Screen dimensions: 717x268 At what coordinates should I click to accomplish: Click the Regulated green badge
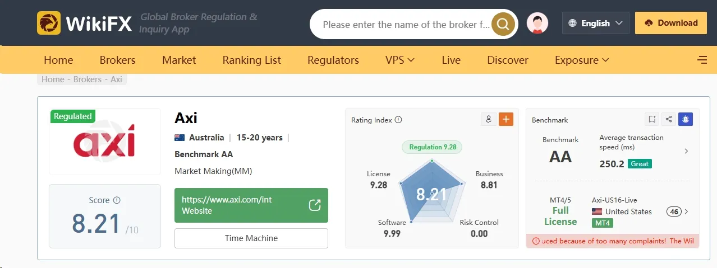coord(72,116)
